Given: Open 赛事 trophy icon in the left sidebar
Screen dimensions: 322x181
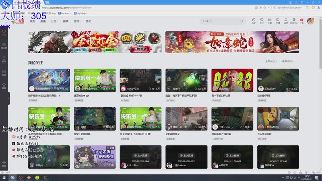Looking at the screenshot, I should (x=4, y=86).
